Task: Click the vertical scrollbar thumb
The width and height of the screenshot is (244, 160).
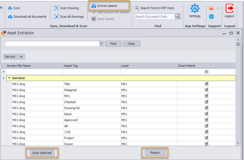Action: coord(238,44)
